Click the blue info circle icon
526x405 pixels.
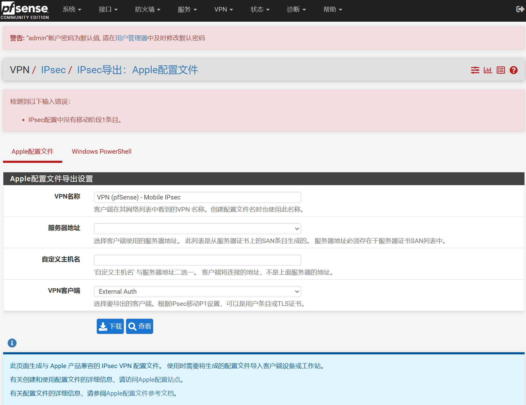pyautogui.click(x=12, y=343)
